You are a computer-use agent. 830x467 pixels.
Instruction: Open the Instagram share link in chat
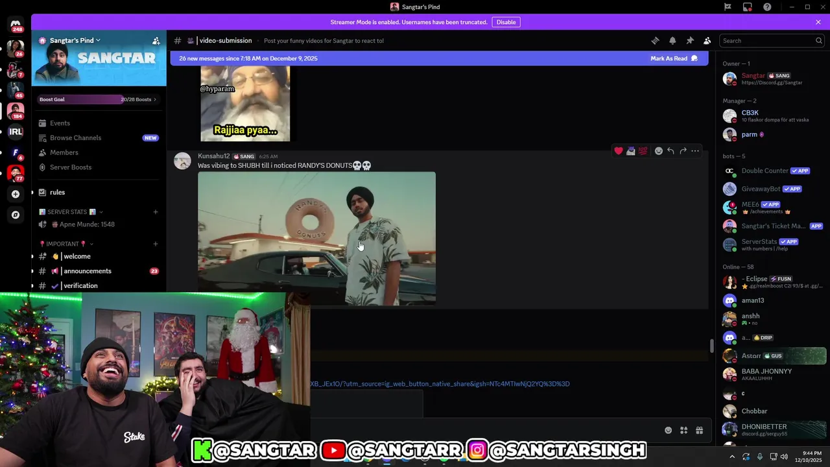tap(440, 384)
